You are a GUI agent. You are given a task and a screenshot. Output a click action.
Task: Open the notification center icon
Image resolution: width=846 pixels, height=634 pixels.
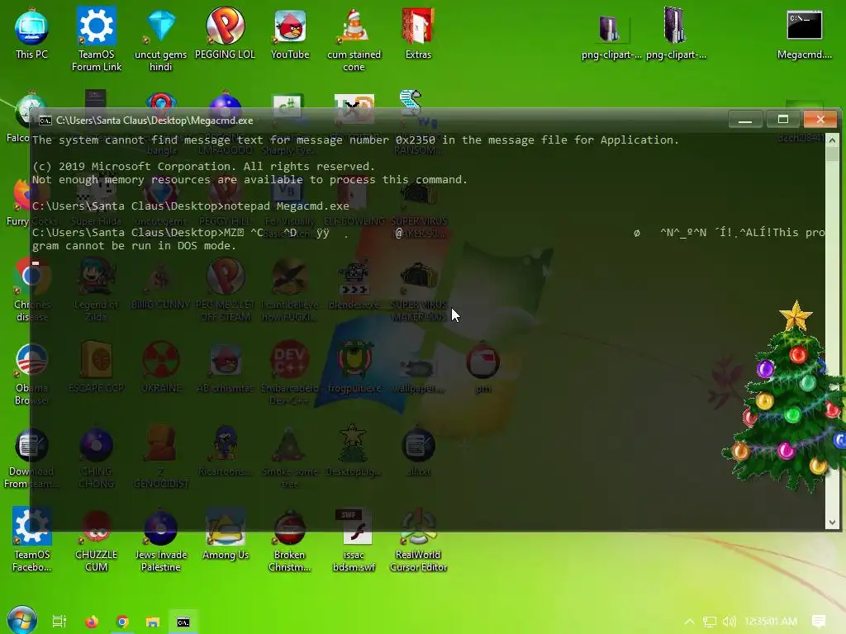tap(819, 622)
